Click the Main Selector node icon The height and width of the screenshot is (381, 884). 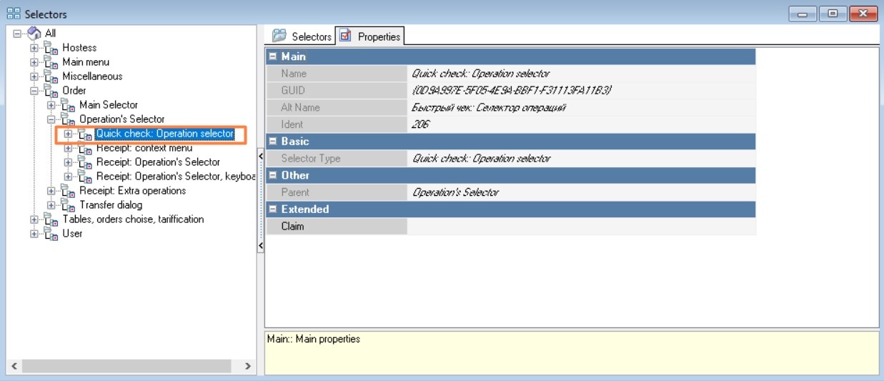[69, 105]
